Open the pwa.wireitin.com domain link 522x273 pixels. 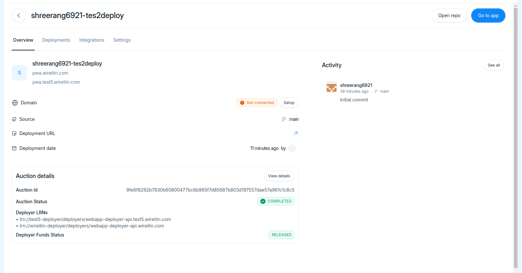(50, 73)
